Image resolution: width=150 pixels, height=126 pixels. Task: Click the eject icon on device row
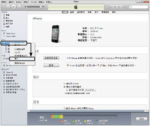(x=25, y=43)
